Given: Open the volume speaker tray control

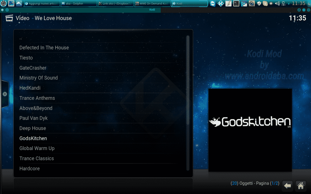Looking at the screenshot, I should tap(277, 3).
